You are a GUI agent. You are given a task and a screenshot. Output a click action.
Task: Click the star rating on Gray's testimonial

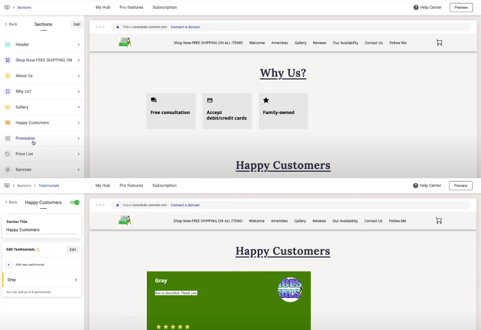pos(173,327)
